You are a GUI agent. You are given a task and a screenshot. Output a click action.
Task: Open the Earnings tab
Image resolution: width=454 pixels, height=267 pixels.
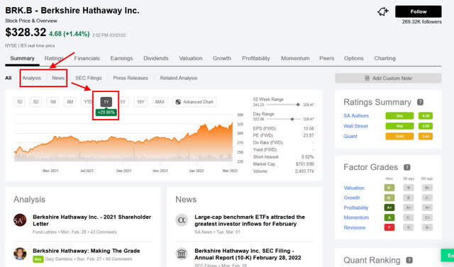(x=121, y=58)
